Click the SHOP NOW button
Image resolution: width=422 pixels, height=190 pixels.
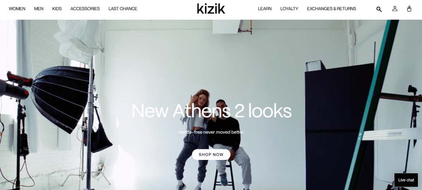211,155
